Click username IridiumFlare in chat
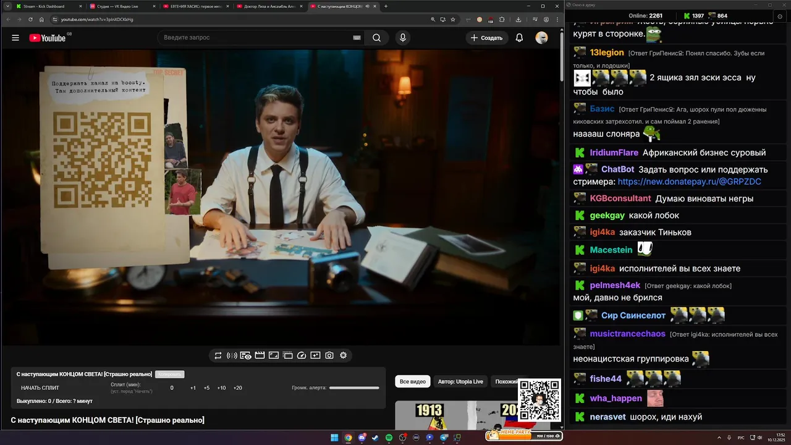The height and width of the screenshot is (445, 791). (614, 153)
